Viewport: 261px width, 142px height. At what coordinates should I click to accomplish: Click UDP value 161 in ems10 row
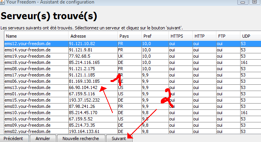(x=251, y=113)
